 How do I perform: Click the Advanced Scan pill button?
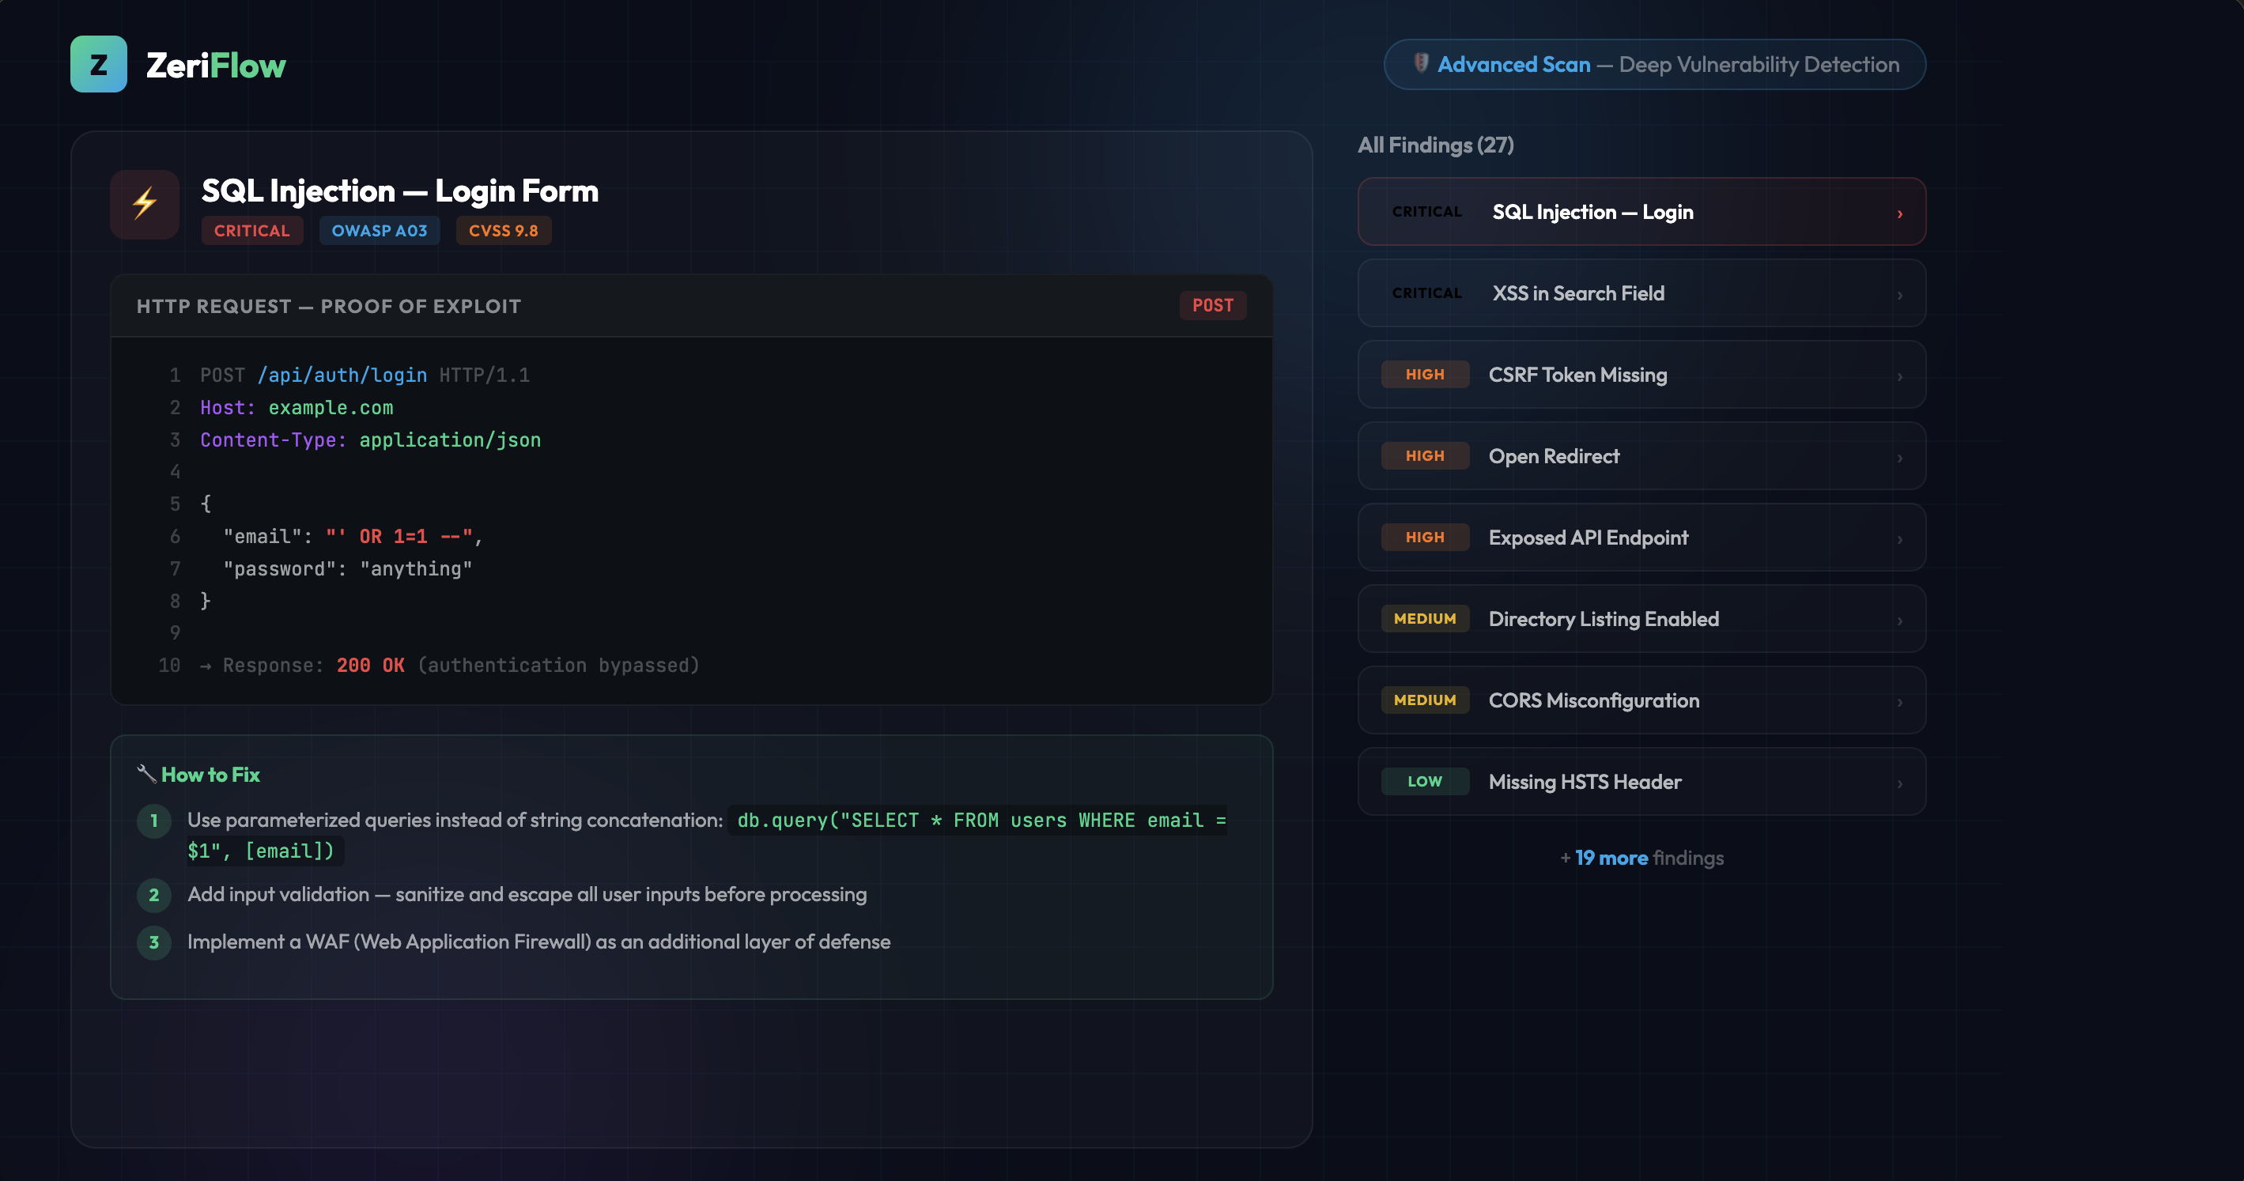1653,65
